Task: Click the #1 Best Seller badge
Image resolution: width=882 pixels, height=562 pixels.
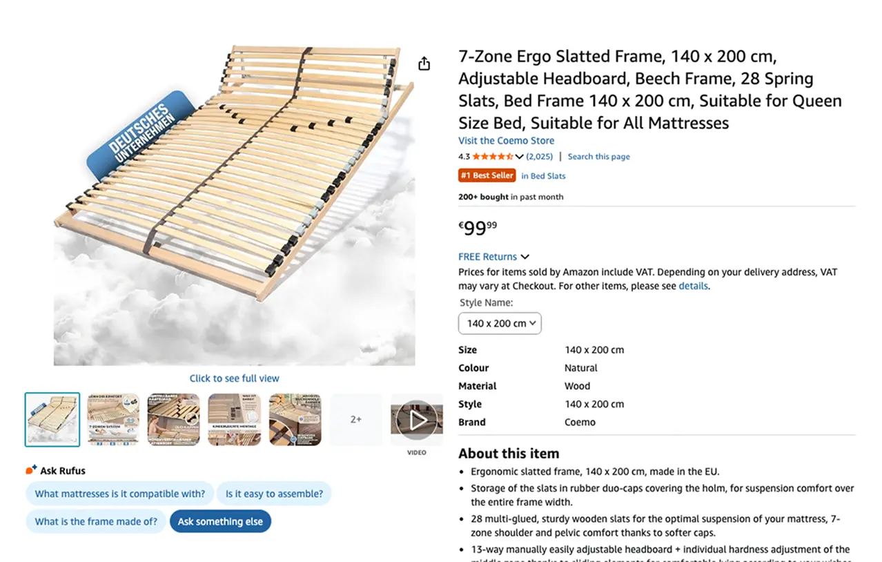Action: tap(487, 175)
